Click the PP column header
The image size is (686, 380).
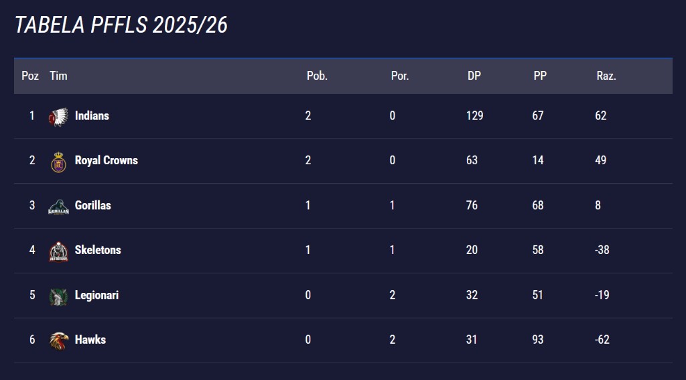pyautogui.click(x=540, y=76)
